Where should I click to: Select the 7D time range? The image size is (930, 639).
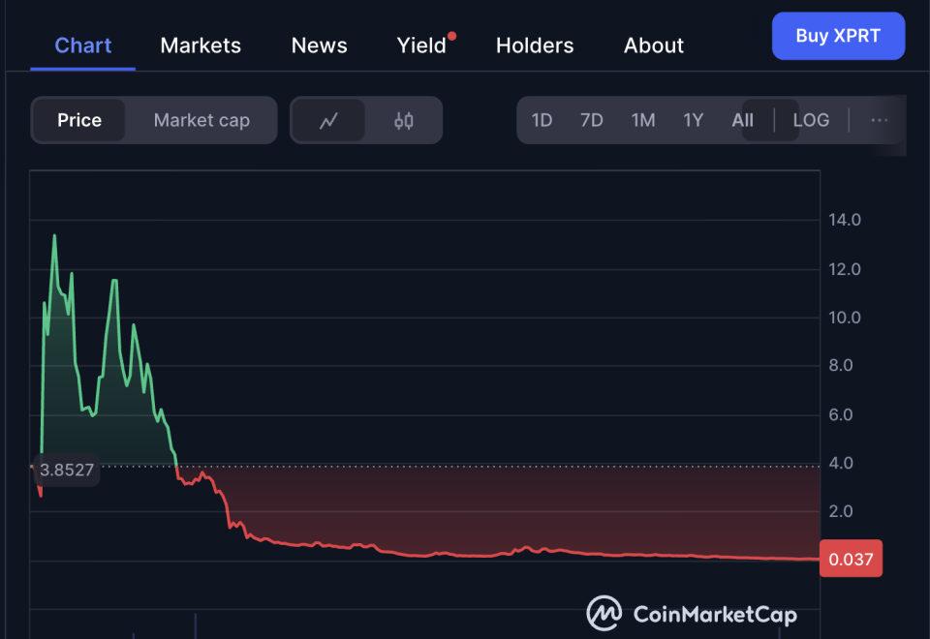tap(591, 120)
